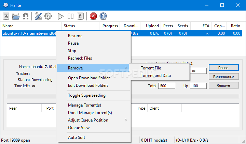Screen dimensions: 246x144
Task: Expand the Remove submenu entry
Action: point(94,68)
